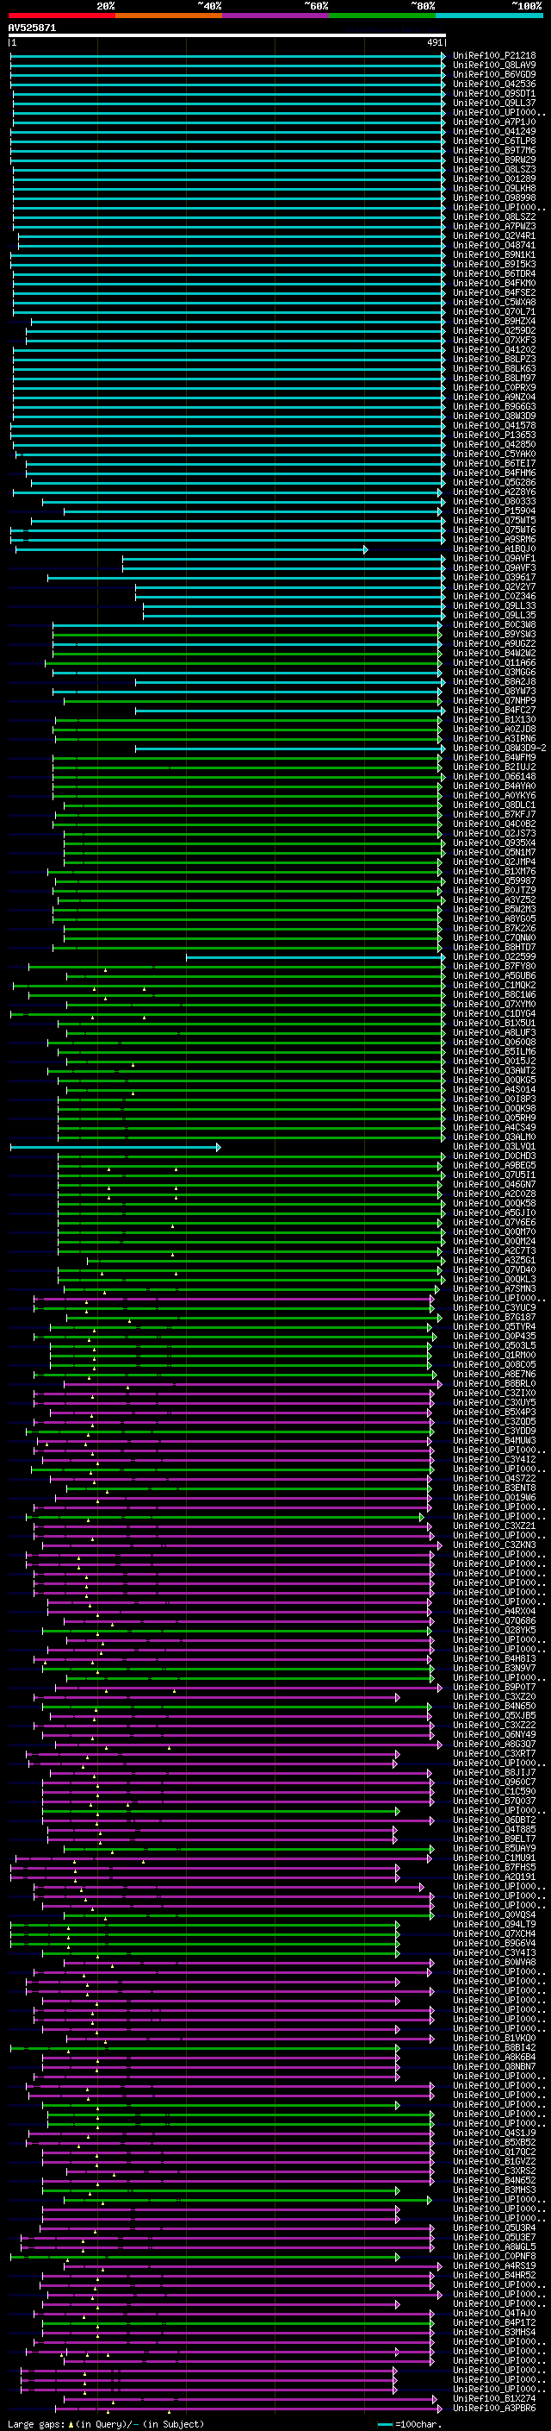This screenshot has height=2431, width=551.
Task: Select hit UniRef100_P13653
Action: click(494, 435)
